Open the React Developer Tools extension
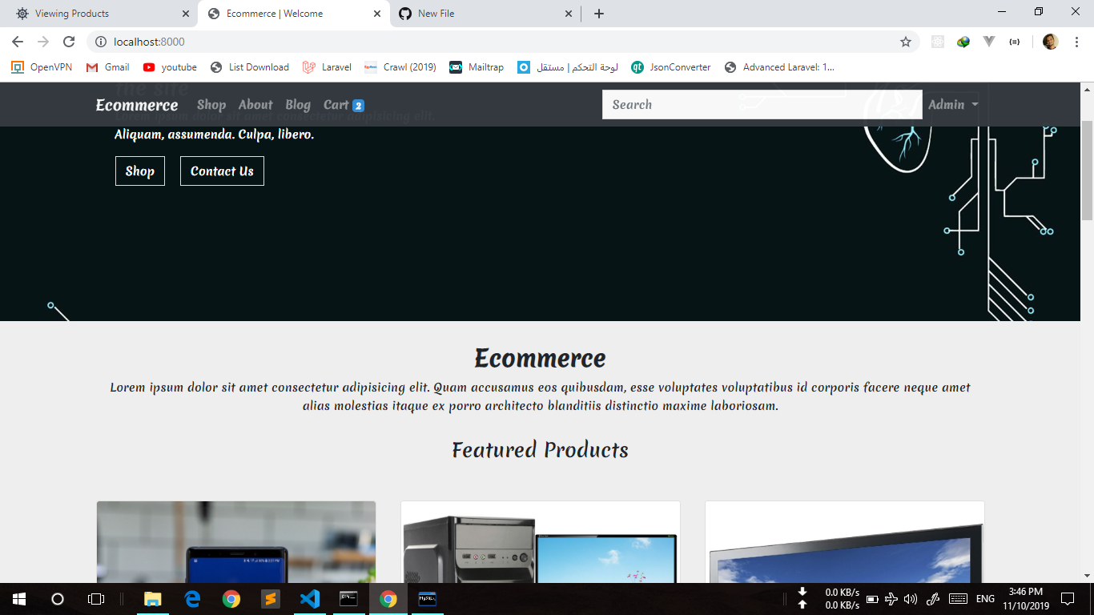The height and width of the screenshot is (615, 1094). pos(938,42)
